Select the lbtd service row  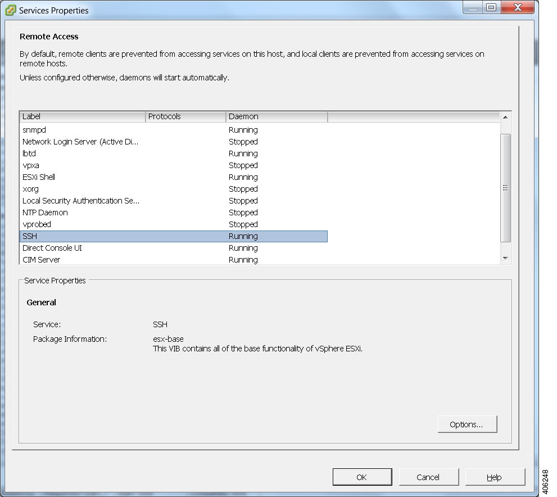173,153
